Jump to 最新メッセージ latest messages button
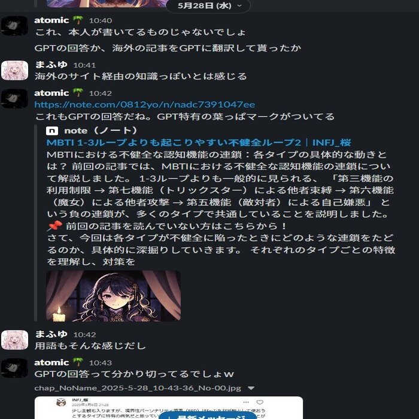This screenshot has width=419, height=419. [x=208, y=415]
